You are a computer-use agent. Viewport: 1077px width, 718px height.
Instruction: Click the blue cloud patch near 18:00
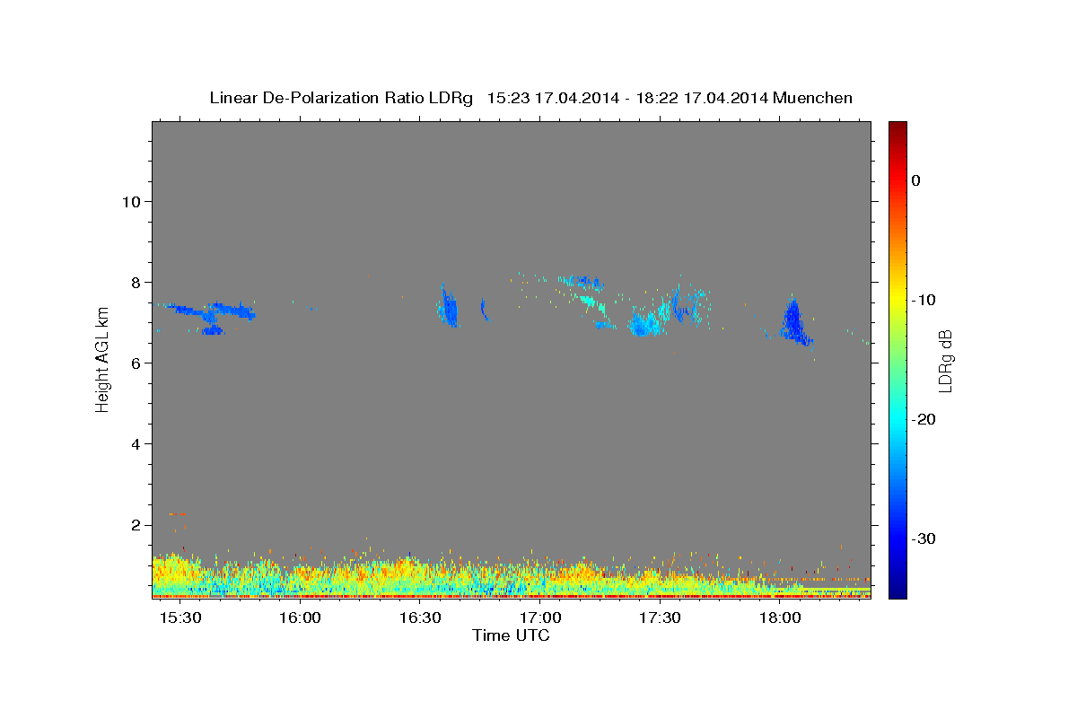coord(794,322)
